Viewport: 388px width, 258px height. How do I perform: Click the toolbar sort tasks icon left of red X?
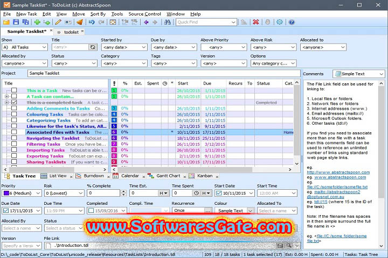(244, 22)
